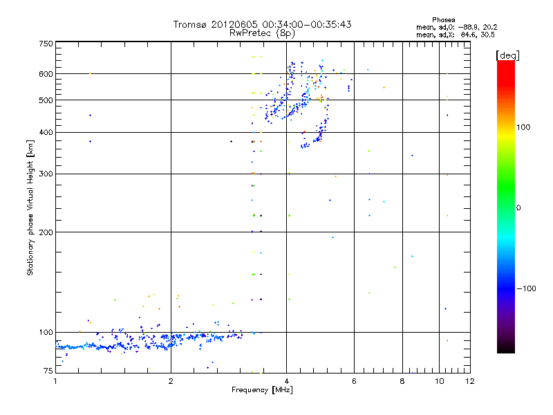
Task: Click the x-axis tick label "4"
Action: click(x=286, y=381)
